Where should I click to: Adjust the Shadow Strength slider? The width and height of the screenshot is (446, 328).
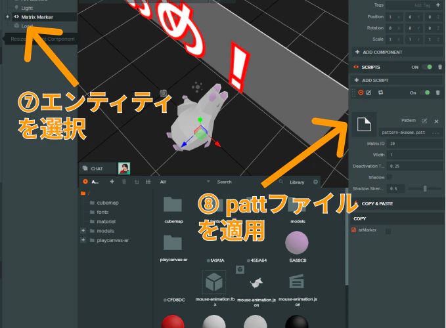(425, 188)
